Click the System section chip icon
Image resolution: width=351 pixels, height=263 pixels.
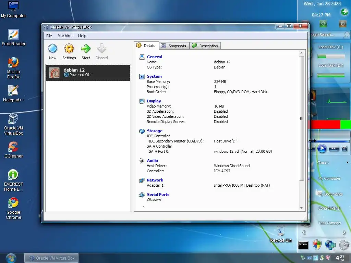click(142, 76)
